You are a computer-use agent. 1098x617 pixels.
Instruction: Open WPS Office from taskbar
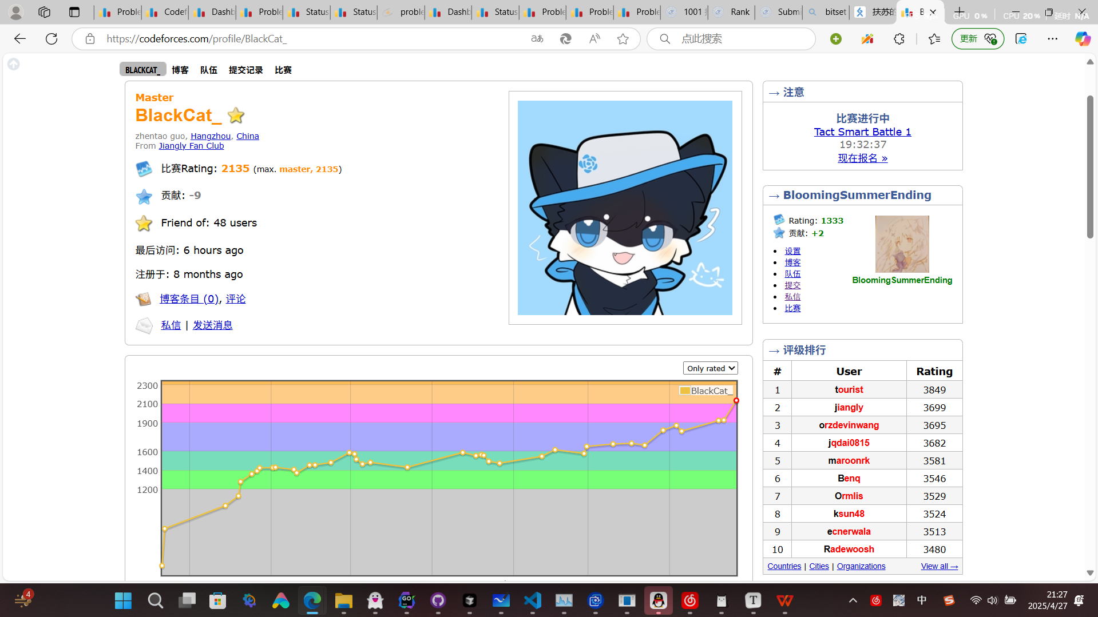click(x=784, y=600)
